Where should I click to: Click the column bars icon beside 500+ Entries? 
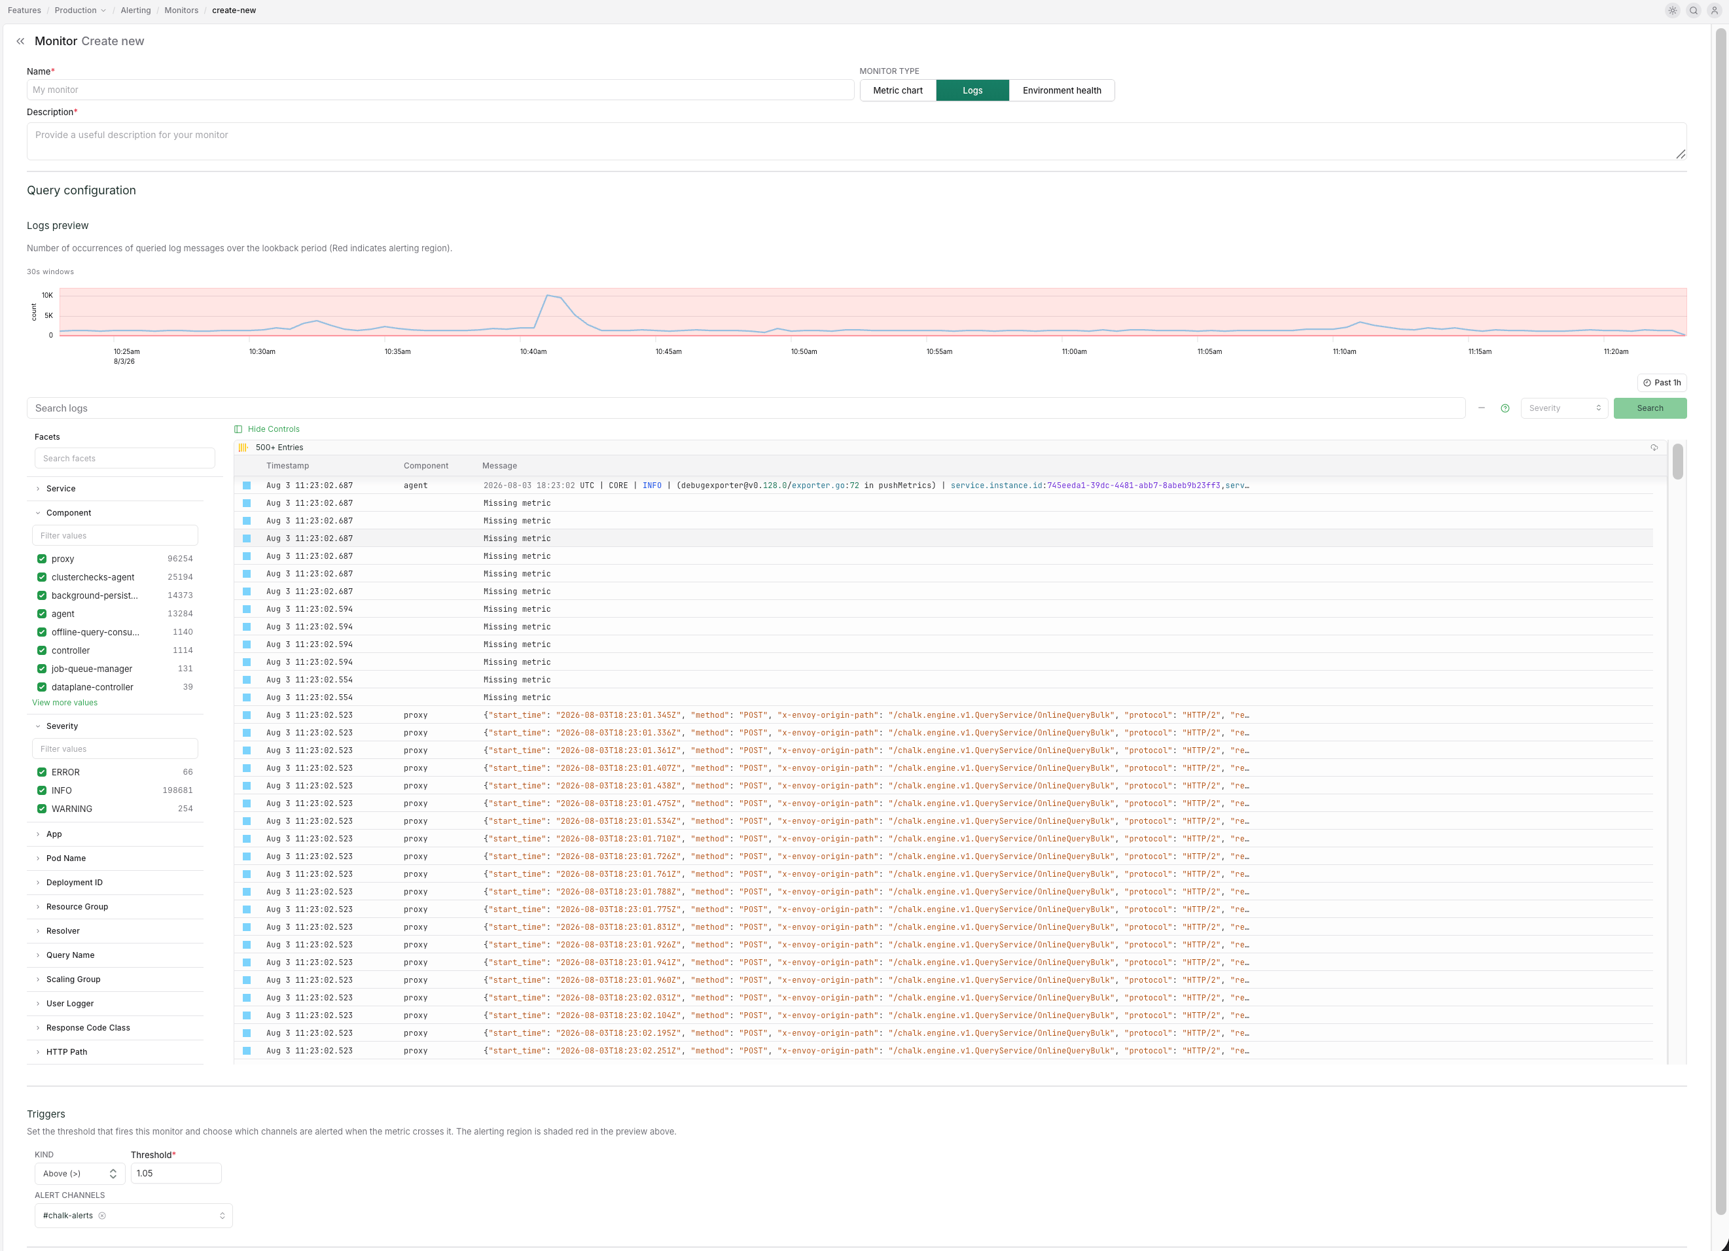tap(243, 448)
